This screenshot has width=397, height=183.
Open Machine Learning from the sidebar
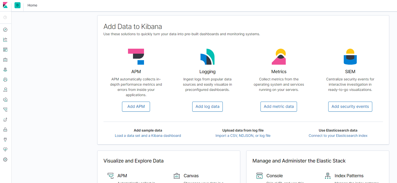(x=5, y=80)
